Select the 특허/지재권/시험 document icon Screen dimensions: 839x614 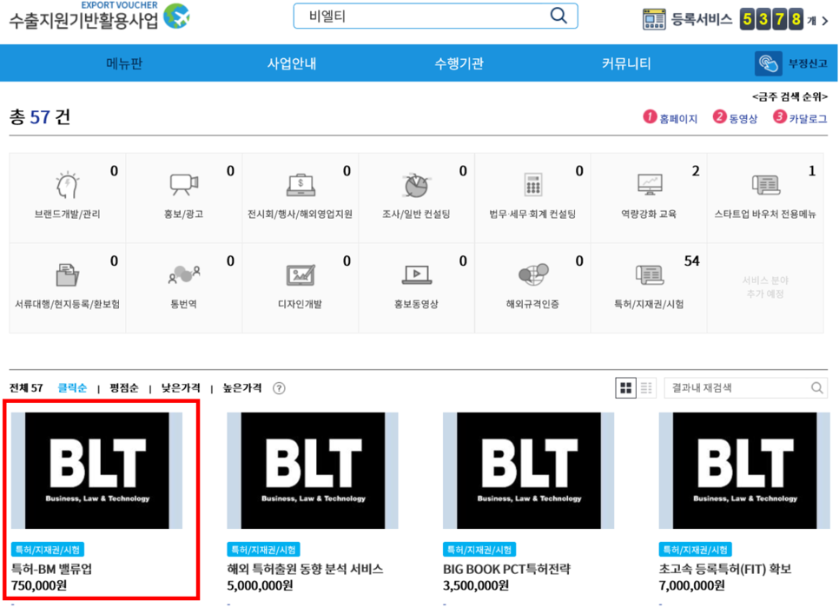click(x=650, y=274)
